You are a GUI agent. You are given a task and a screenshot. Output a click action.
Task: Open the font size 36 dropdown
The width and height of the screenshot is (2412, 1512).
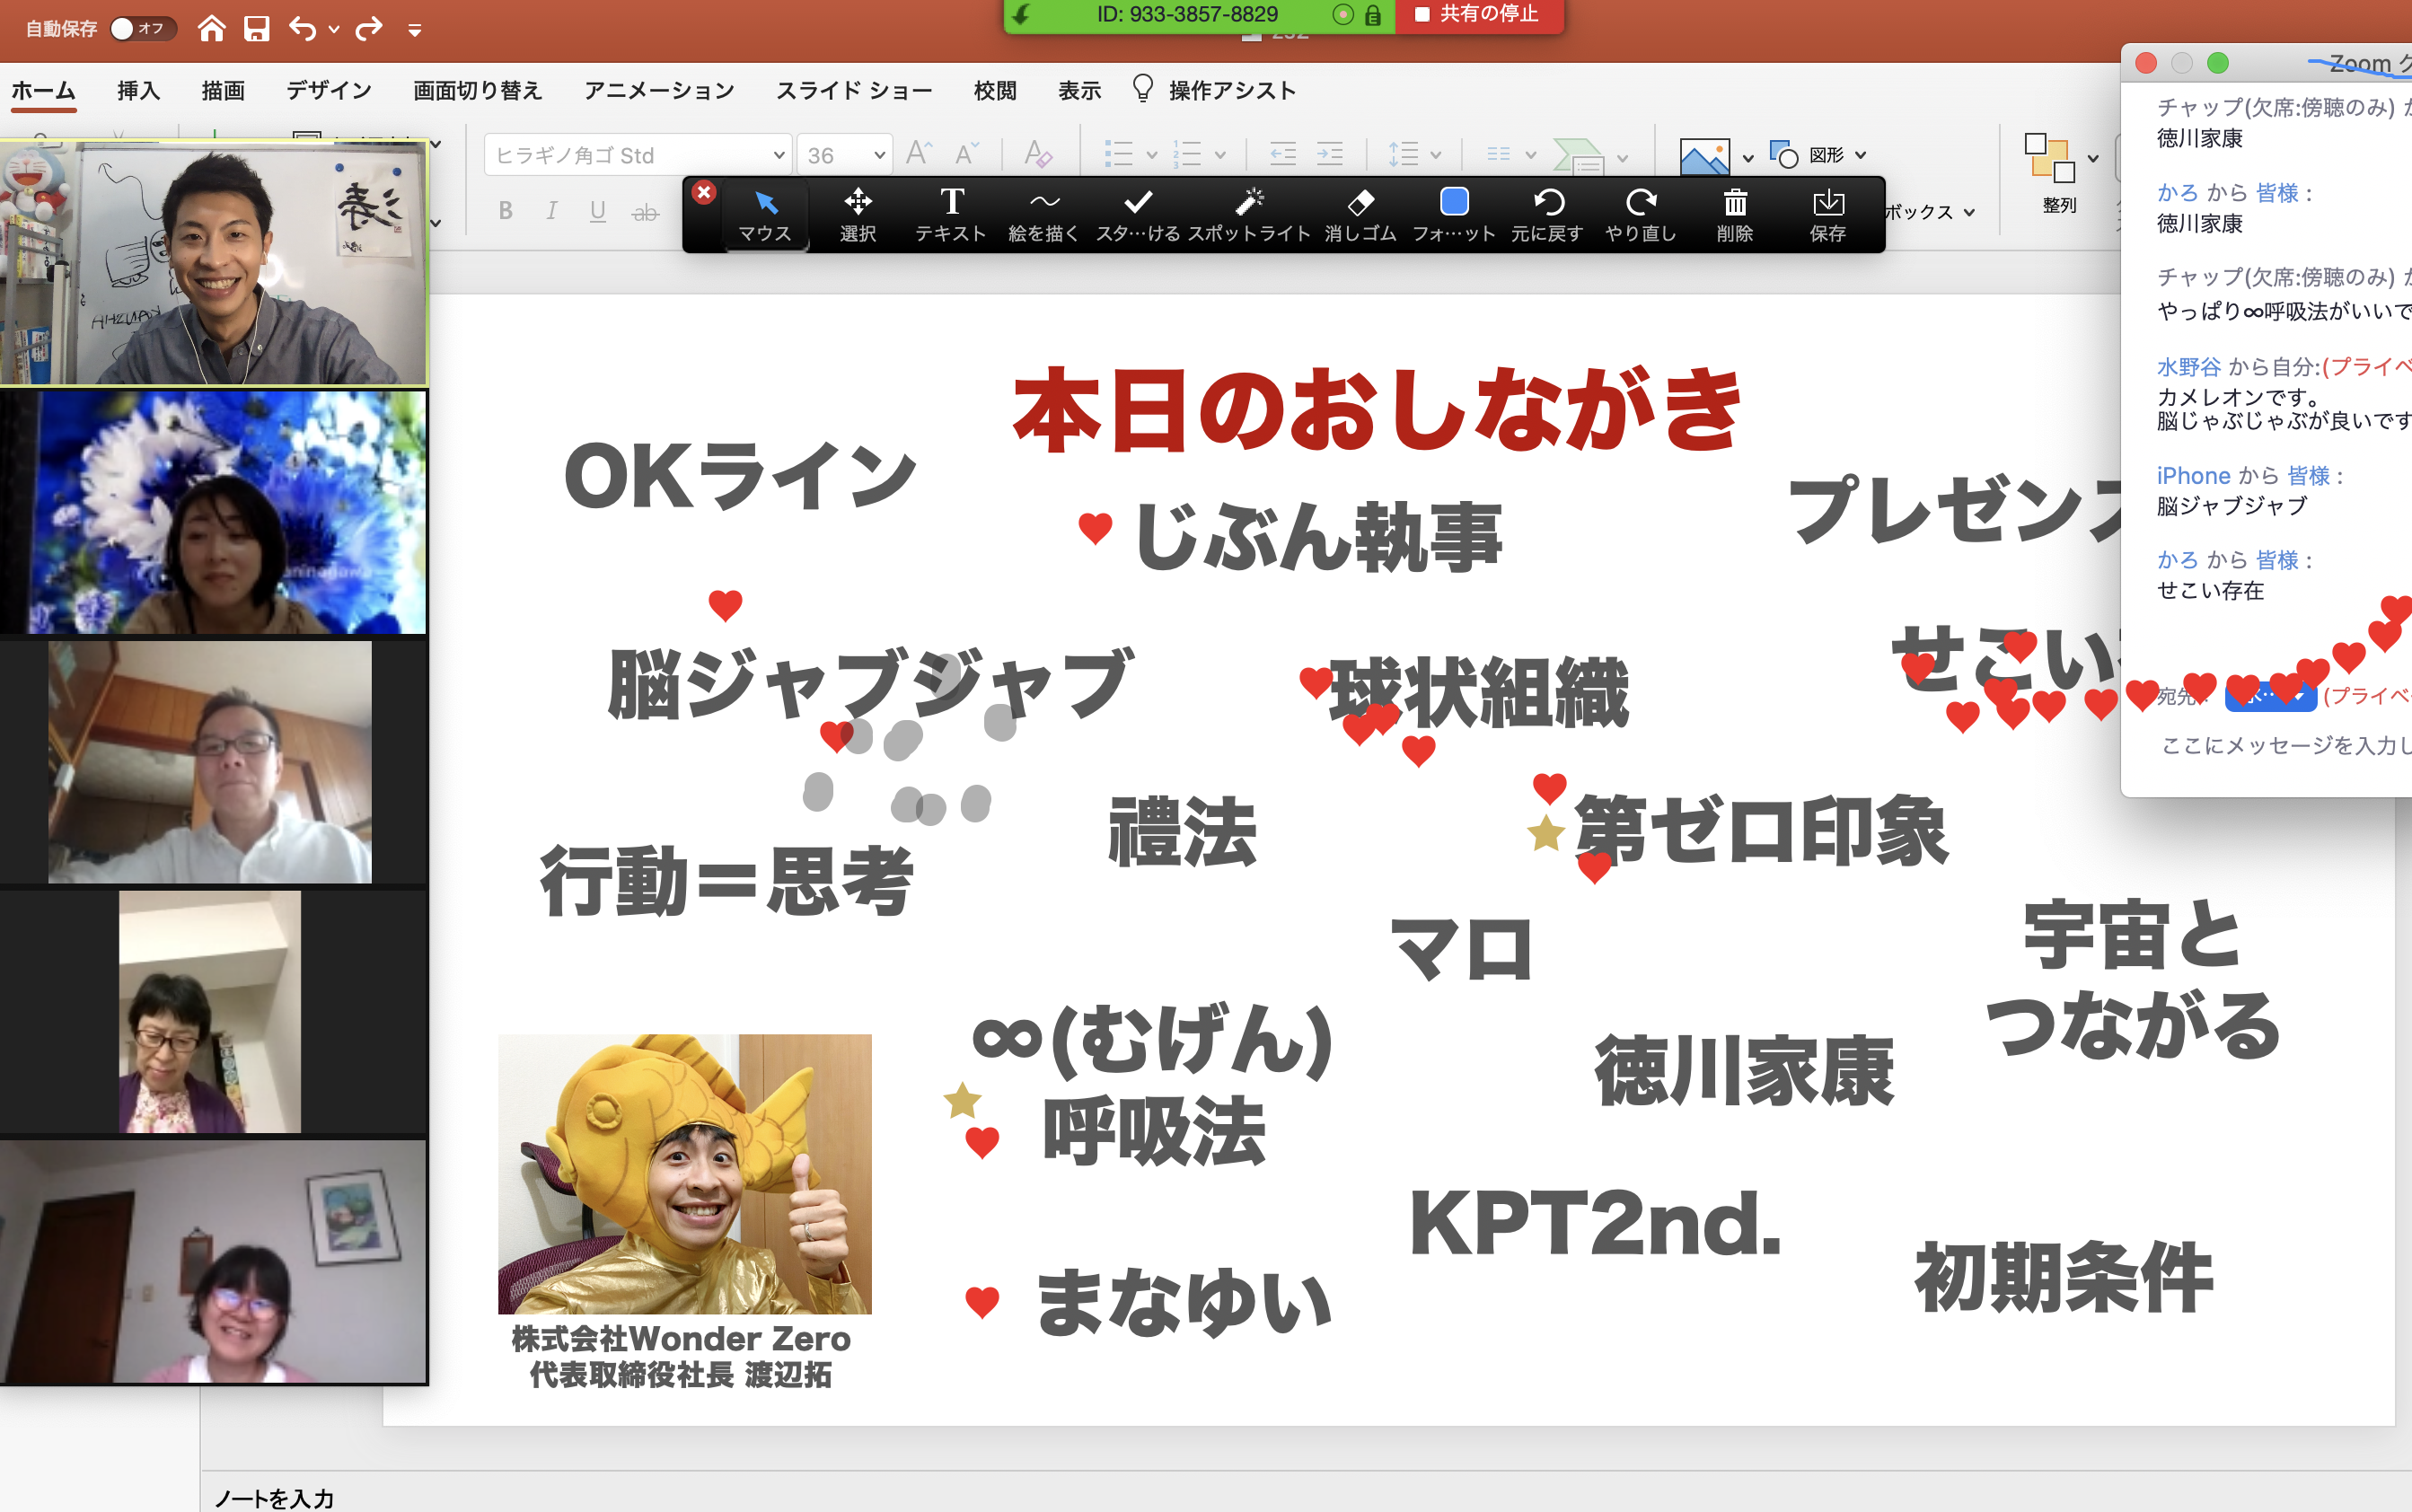coord(878,155)
